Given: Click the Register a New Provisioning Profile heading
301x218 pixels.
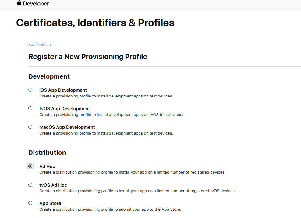Looking at the screenshot, I should coord(88,57).
